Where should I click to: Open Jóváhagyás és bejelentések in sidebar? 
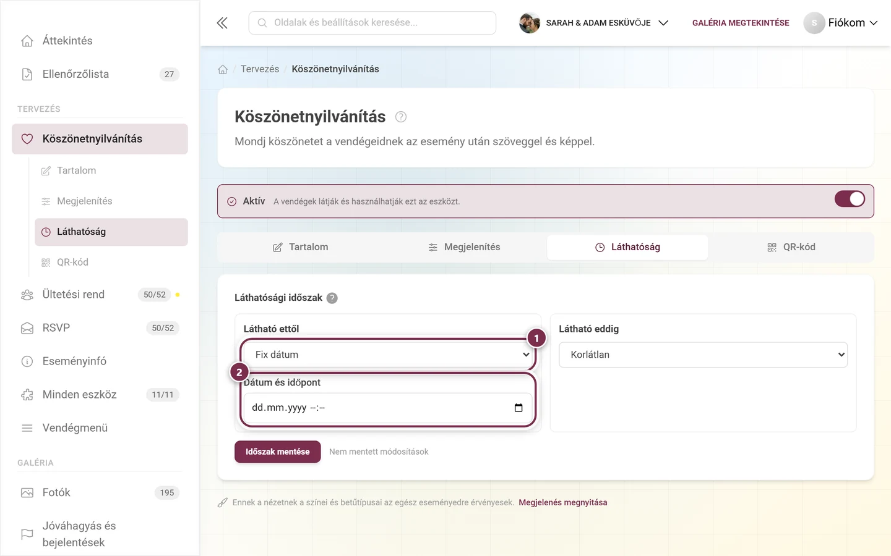pyautogui.click(x=100, y=534)
